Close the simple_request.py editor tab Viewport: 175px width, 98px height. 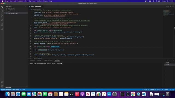[x=42, y=7]
